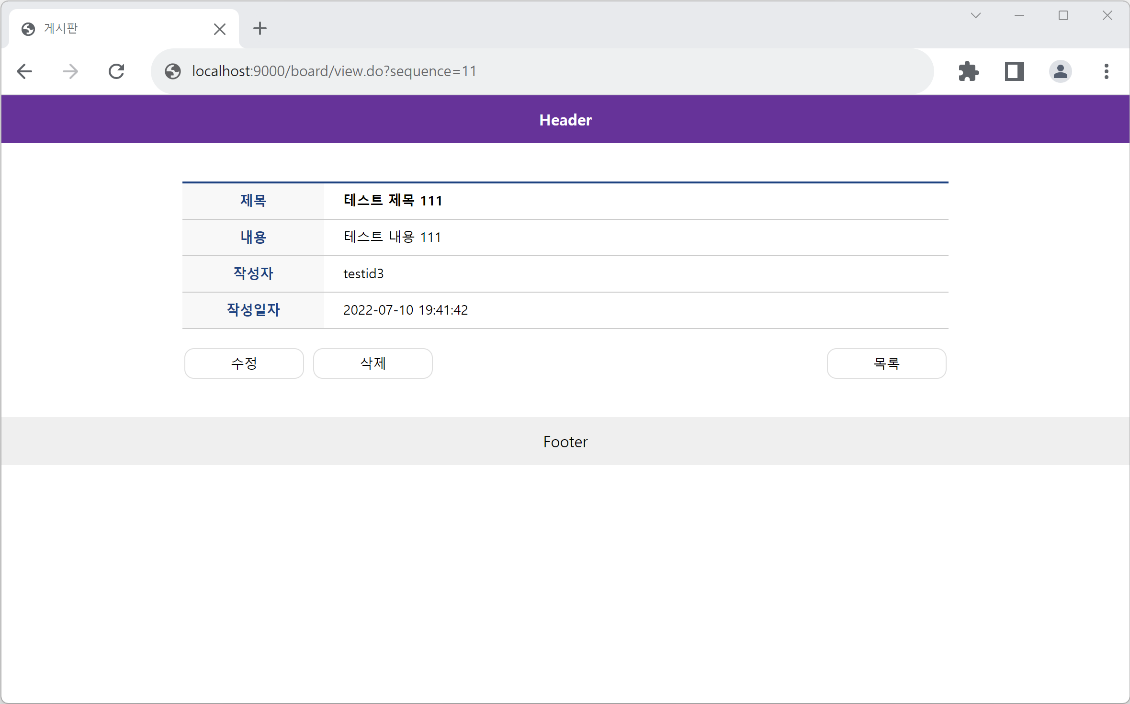Click the 수정 edit button
Viewport: 1130px width, 704px height.
(244, 363)
